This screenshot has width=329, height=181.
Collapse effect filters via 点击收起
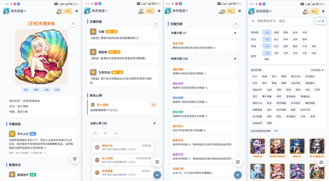[x=317, y=70]
